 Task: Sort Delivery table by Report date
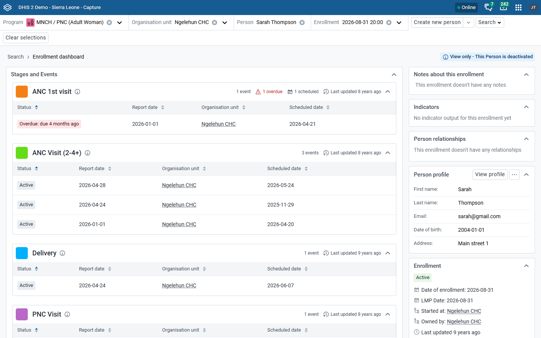click(110, 269)
